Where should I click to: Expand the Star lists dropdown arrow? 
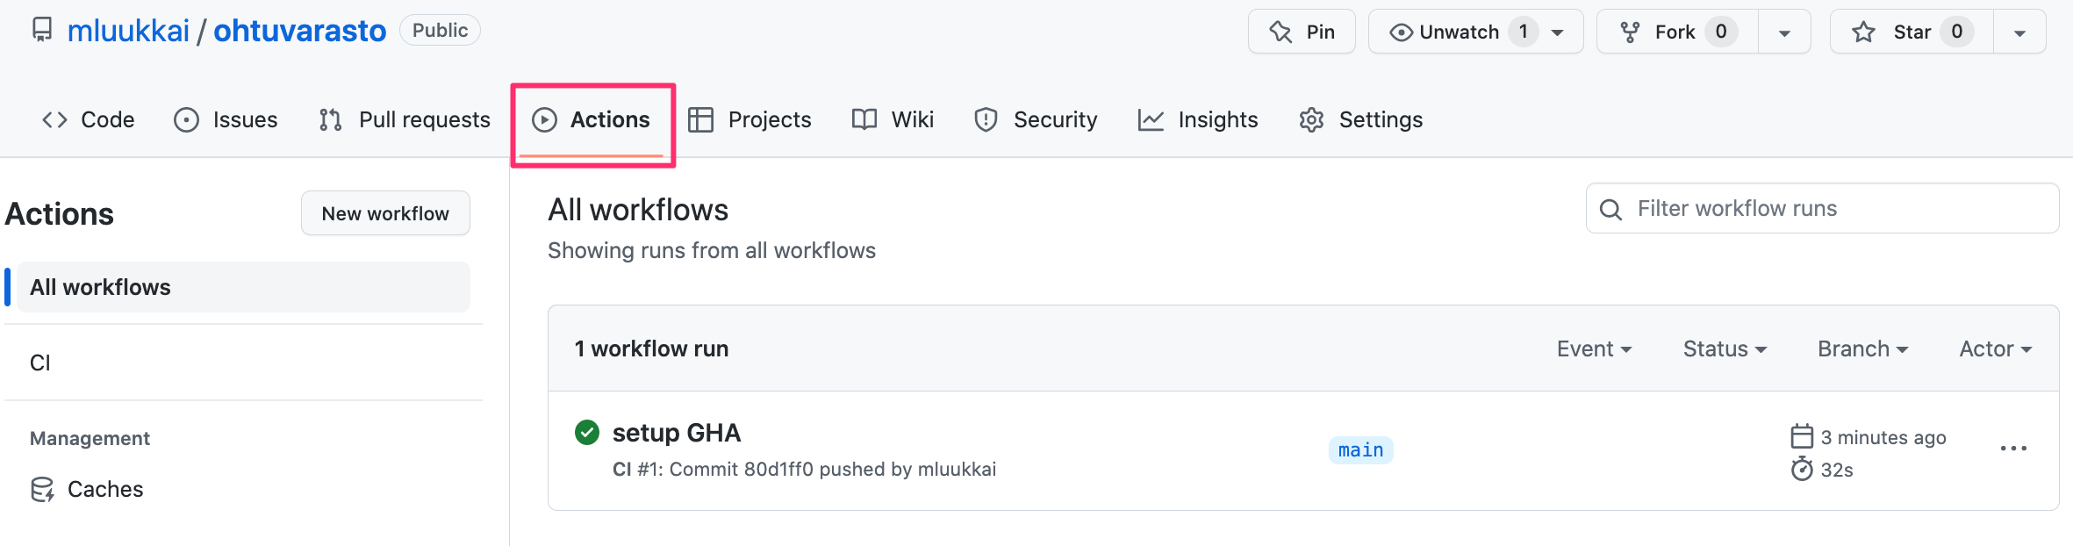[x=2019, y=32]
